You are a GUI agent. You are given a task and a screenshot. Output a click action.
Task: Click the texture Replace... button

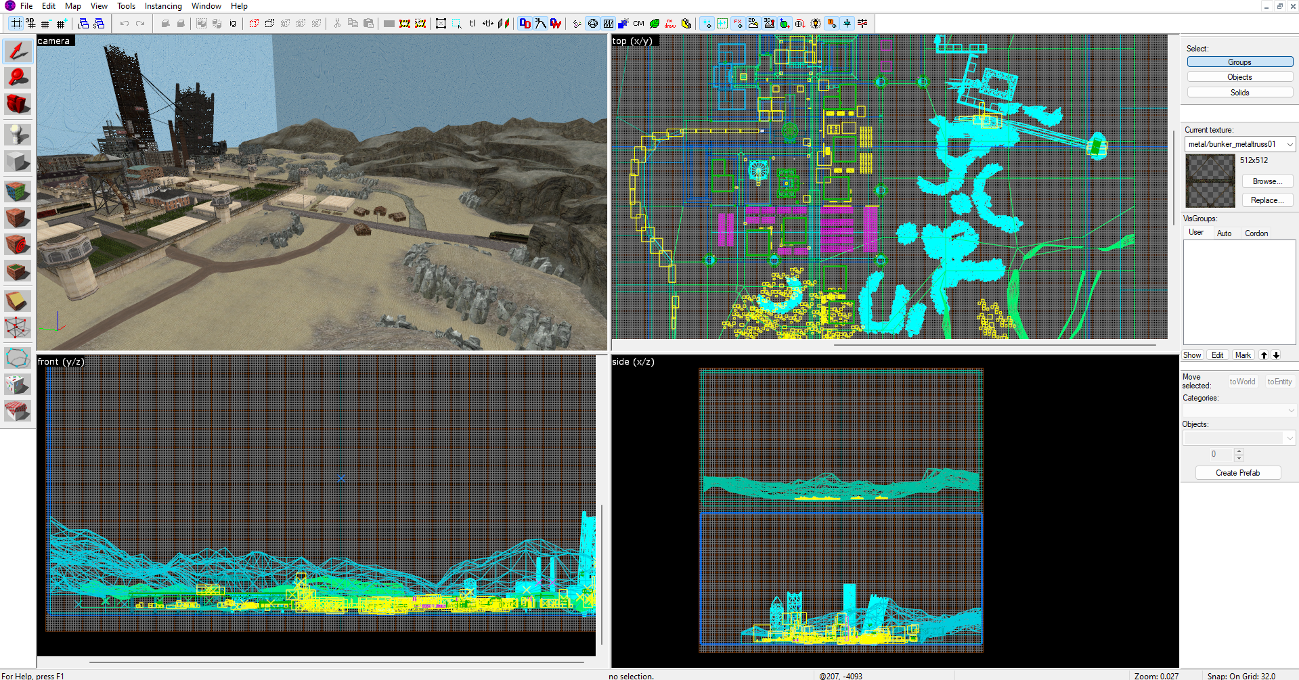1267,200
